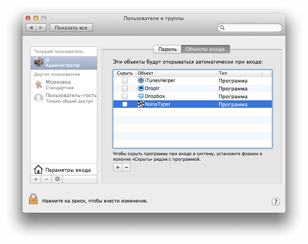
Task: Check Hide box for Droplr
Action: [x=125, y=88]
